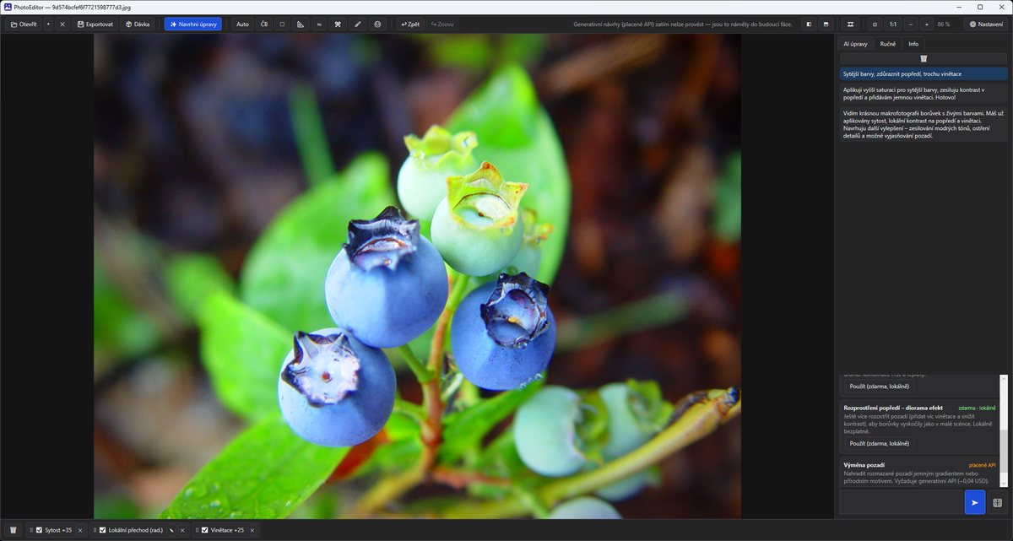Toggle the bottom strip layout icon
This screenshot has width=1013, height=541.
pyautogui.click(x=826, y=24)
